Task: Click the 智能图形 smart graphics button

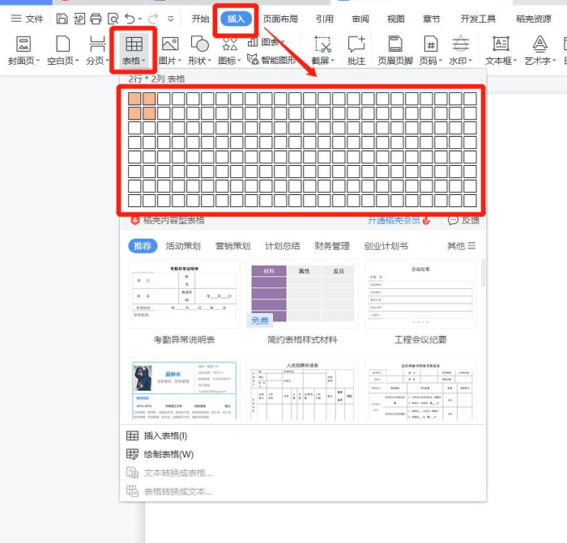Action: tap(272, 58)
